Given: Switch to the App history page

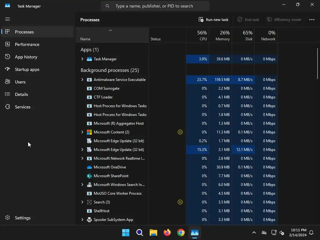Looking at the screenshot, I should point(38,57).
